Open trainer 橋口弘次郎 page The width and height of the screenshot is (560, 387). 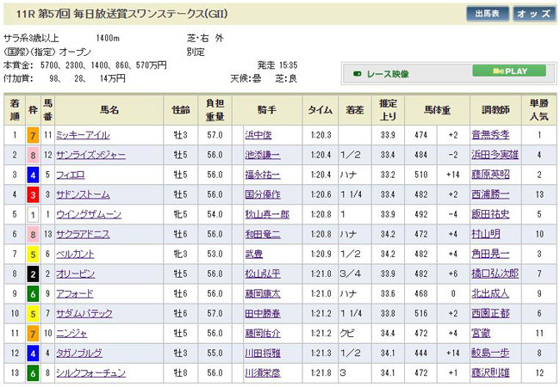(495, 273)
